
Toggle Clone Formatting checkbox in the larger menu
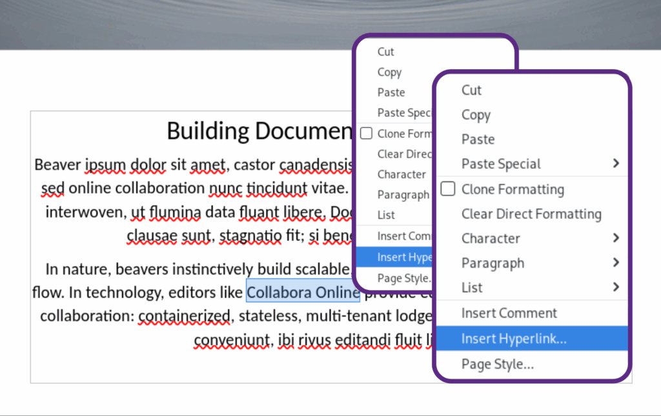pos(448,189)
